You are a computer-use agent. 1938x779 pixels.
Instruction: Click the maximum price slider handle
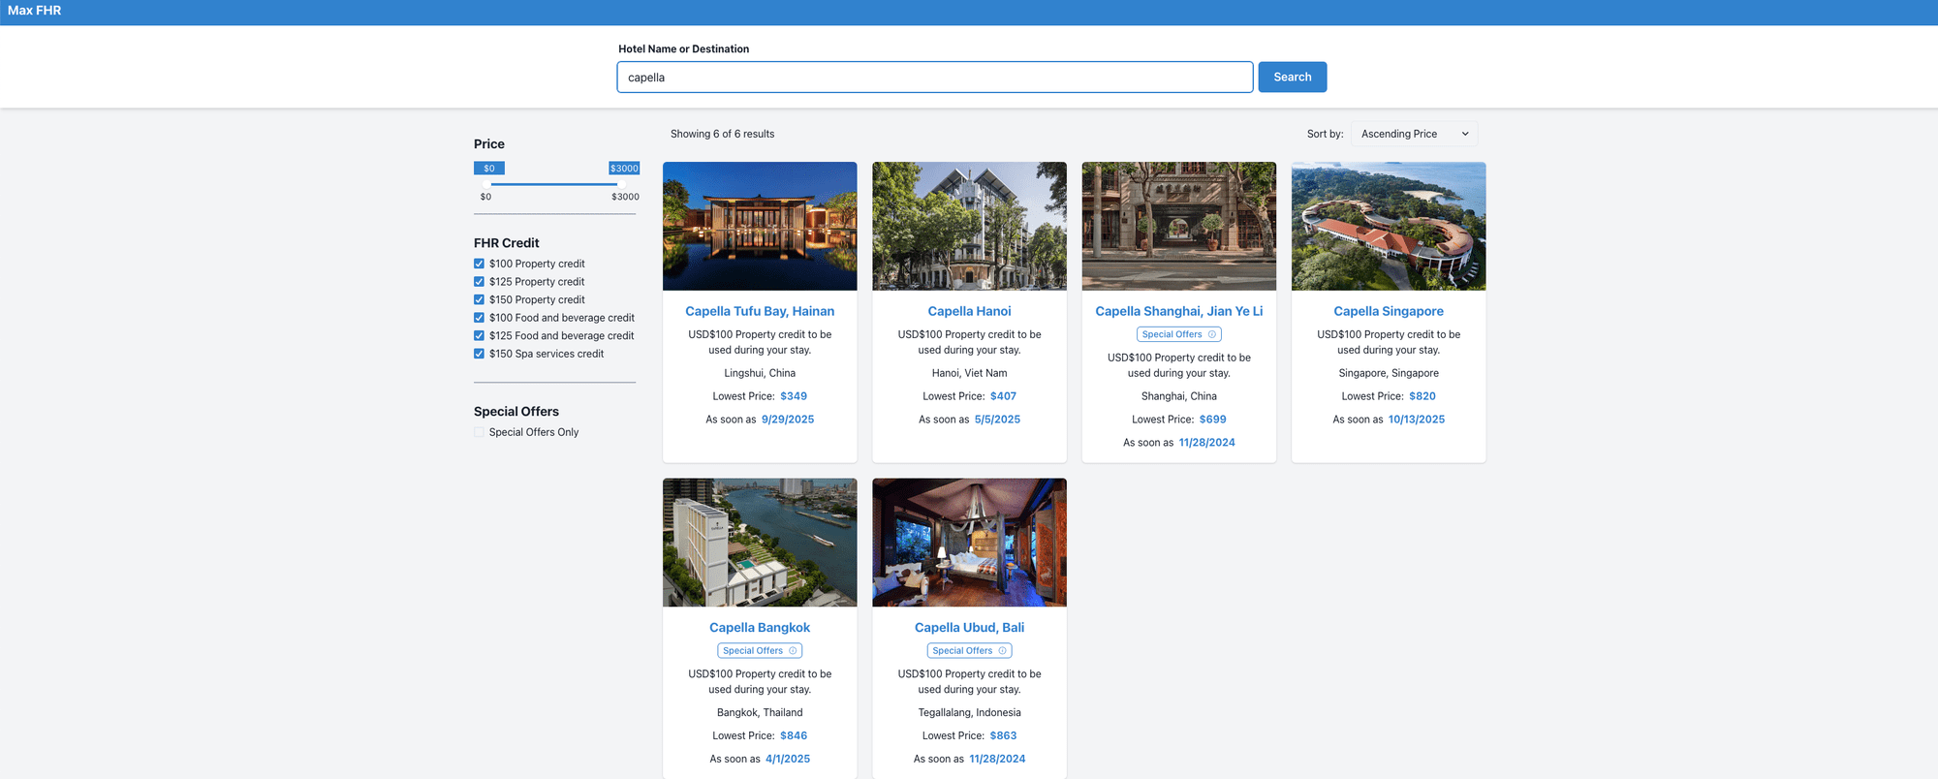click(x=621, y=184)
